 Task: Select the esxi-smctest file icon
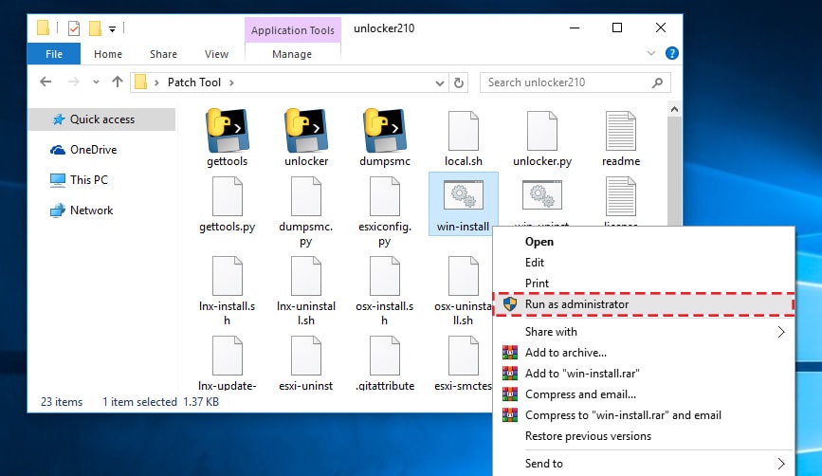click(x=464, y=356)
